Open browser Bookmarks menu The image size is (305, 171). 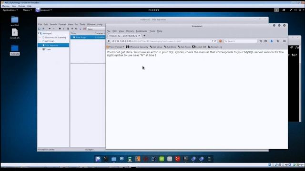point(142,31)
